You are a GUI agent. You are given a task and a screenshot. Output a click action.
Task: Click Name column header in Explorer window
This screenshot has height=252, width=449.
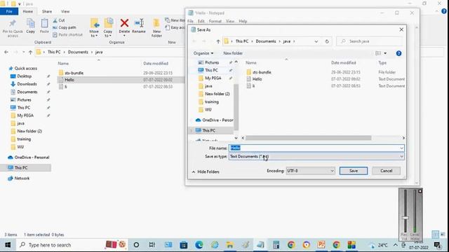click(63, 64)
